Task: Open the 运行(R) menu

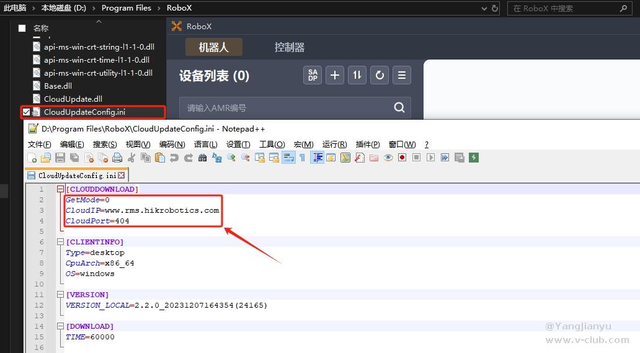Action: (335, 145)
